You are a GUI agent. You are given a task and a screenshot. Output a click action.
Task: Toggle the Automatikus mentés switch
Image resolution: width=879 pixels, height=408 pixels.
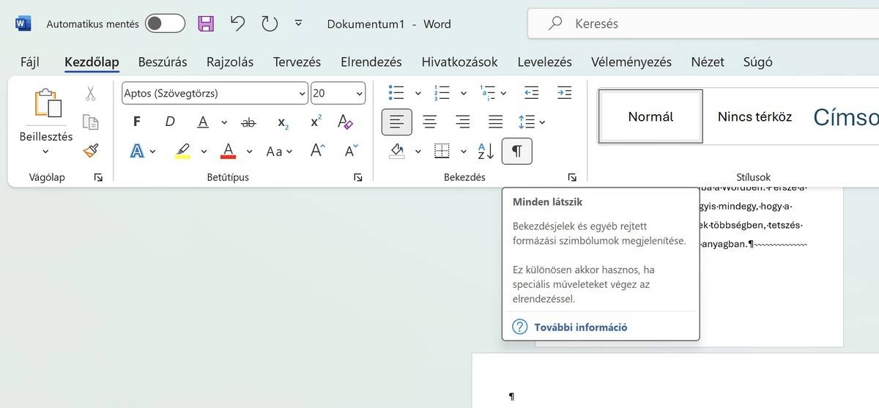[x=165, y=23]
